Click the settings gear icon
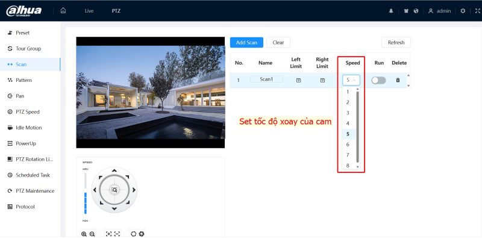 [x=463, y=11]
